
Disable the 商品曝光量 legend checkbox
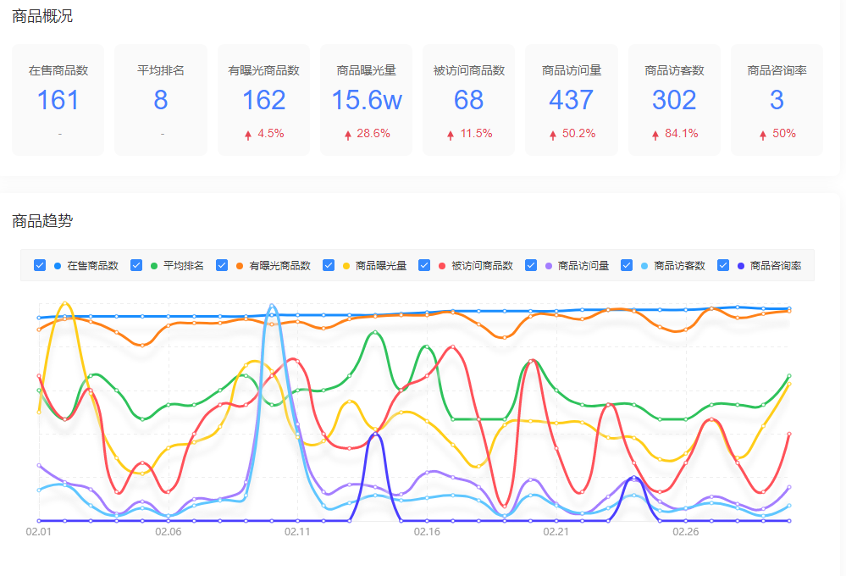click(x=329, y=265)
